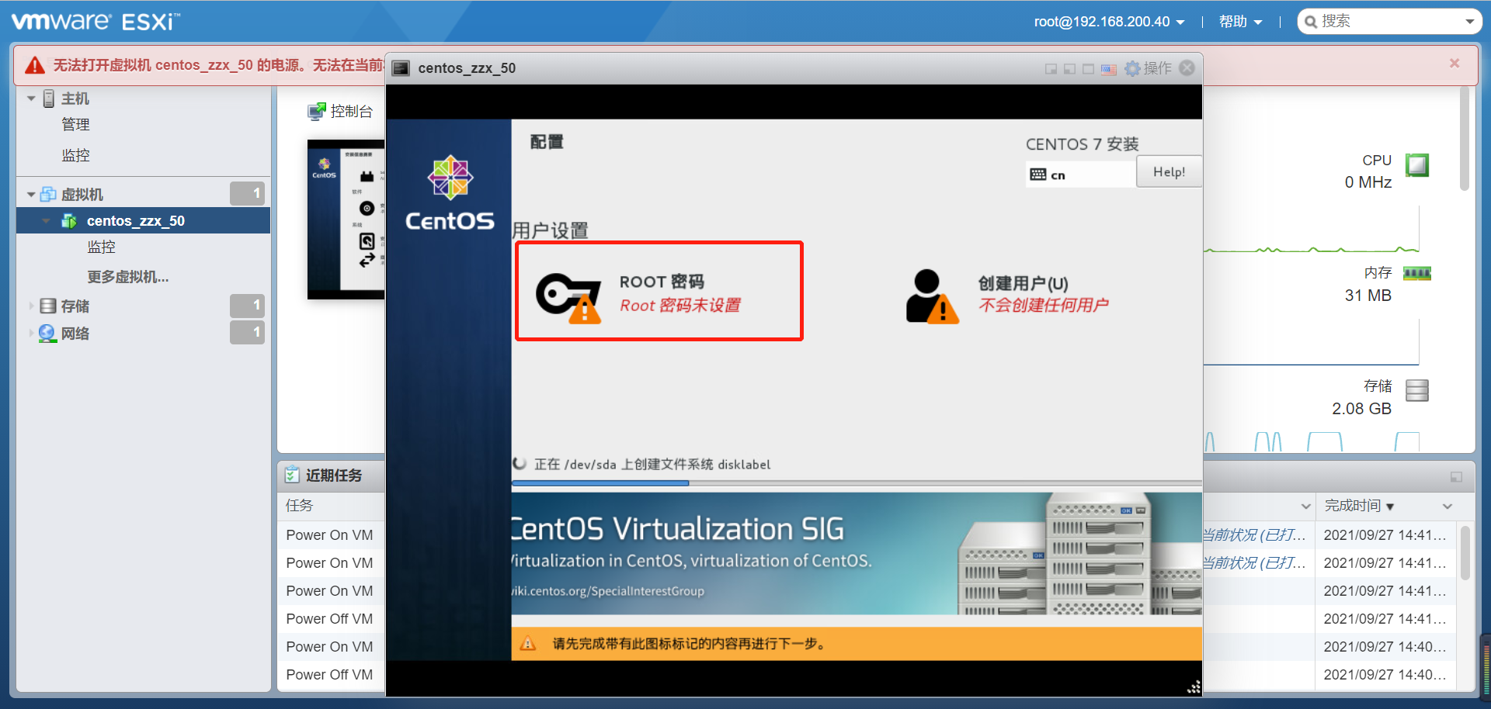The image size is (1491, 709).
Task: Set console window to smallest size
Action: pyautogui.click(x=1051, y=69)
